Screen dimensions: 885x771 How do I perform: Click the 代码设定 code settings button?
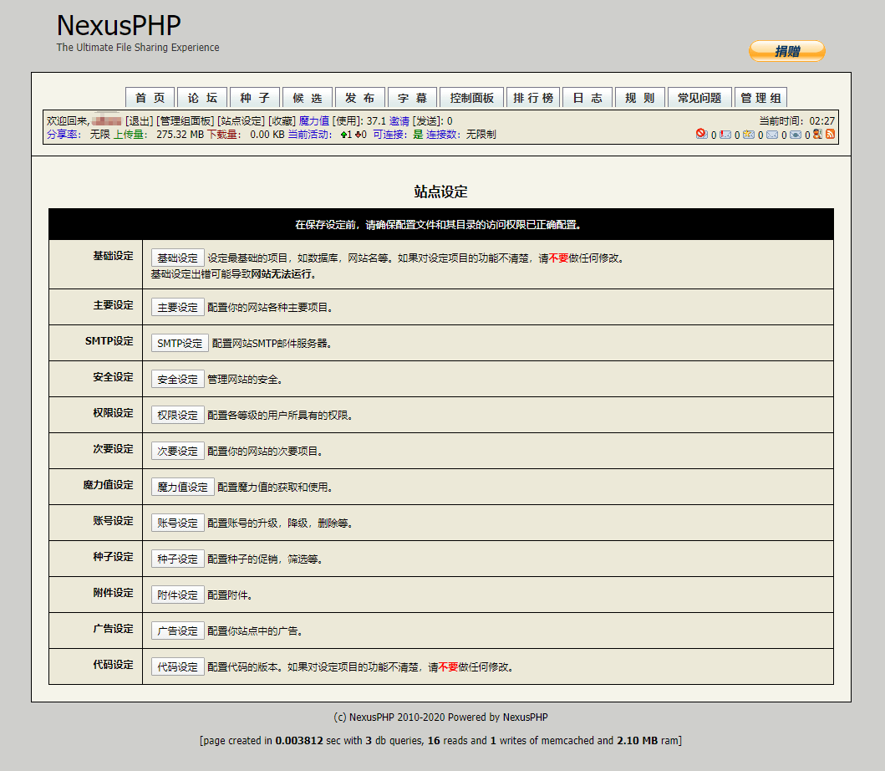click(x=177, y=666)
